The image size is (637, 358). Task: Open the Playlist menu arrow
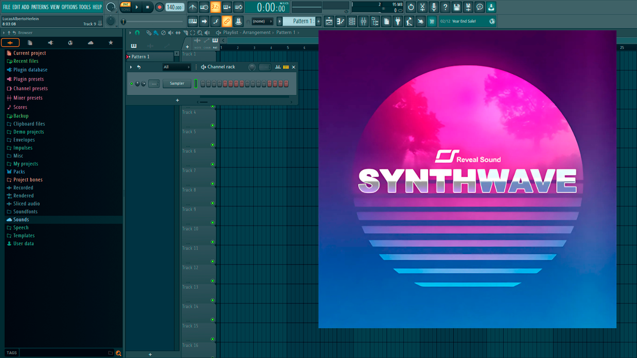click(x=130, y=33)
